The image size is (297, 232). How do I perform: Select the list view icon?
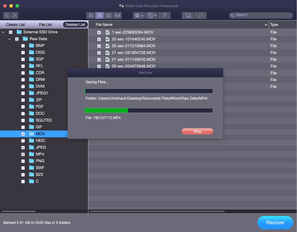pos(100,15)
